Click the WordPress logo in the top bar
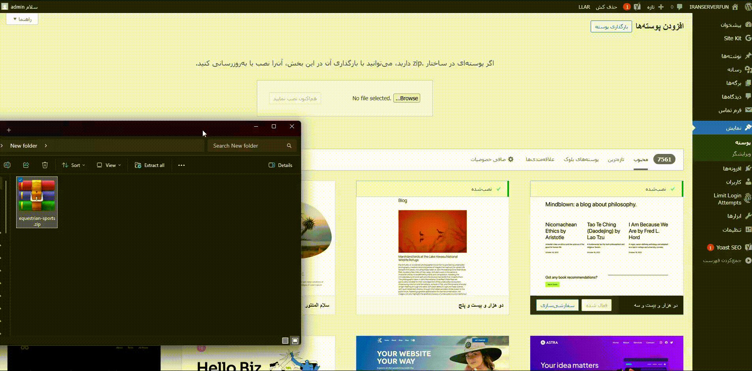Image resolution: width=752 pixels, height=371 pixels. point(747,7)
